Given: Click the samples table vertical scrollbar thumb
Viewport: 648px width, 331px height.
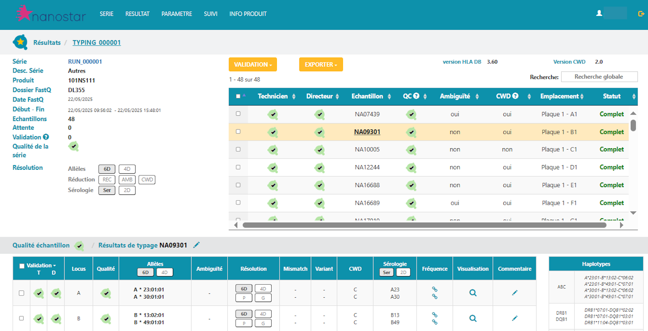Looking at the screenshot, I should click(633, 125).
